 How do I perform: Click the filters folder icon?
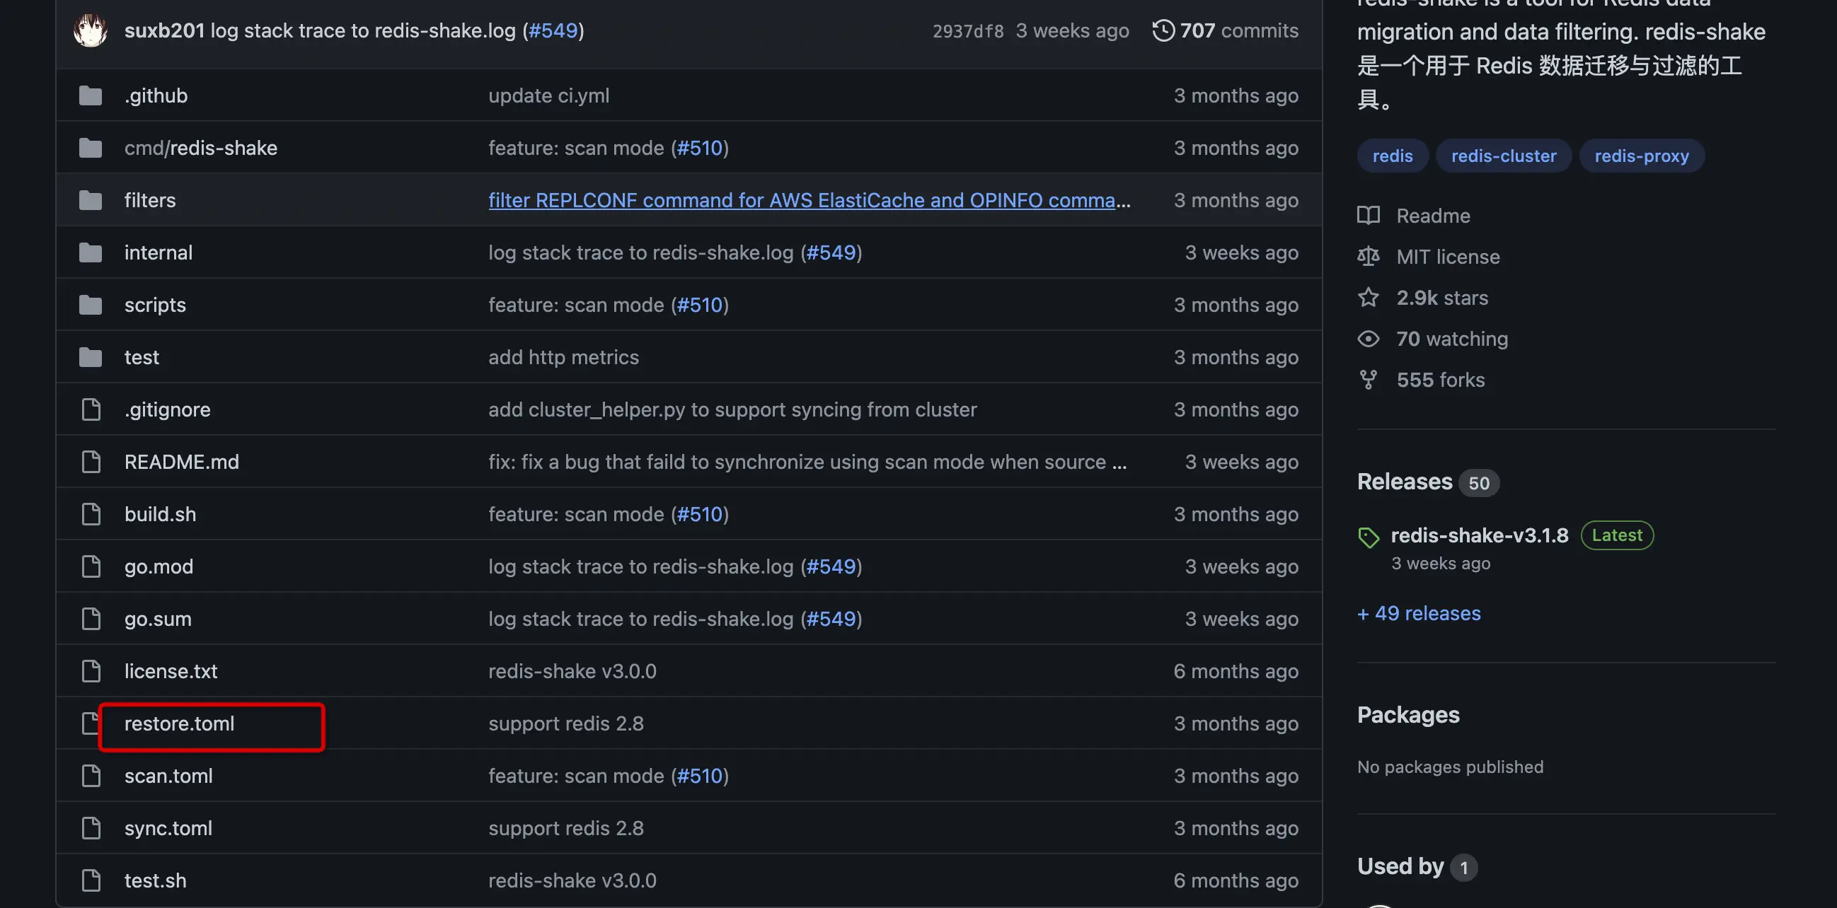coord(91,200)
